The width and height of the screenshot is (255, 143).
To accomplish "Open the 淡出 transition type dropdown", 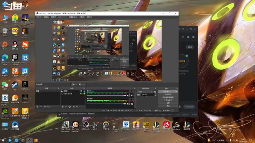I will click(x=145, y=92).
